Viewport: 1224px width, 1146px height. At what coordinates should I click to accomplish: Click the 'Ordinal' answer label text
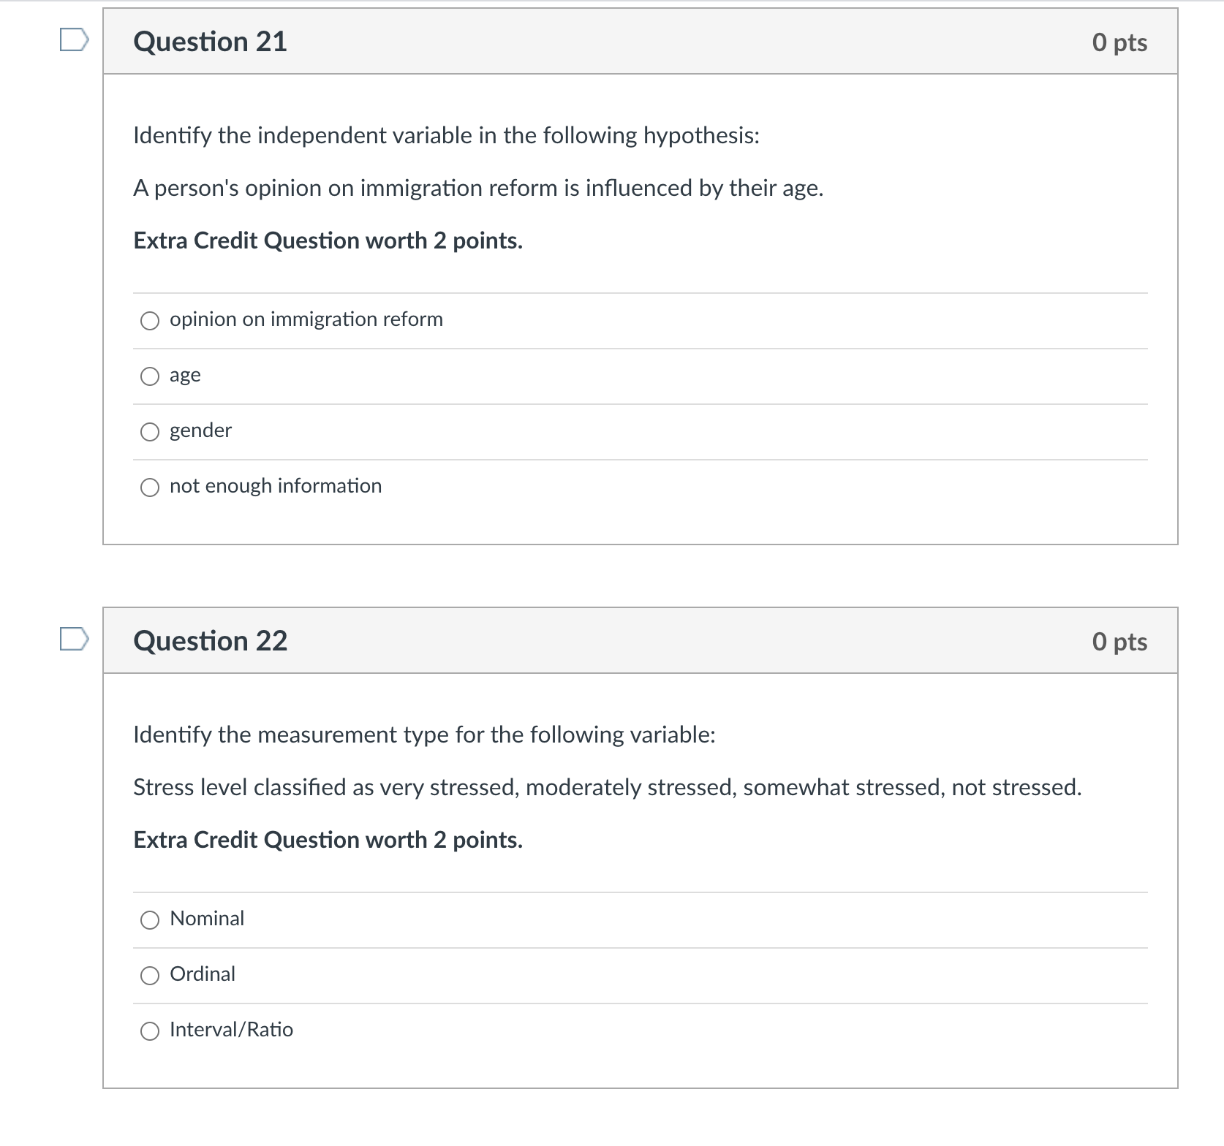(x=202, y=974)
